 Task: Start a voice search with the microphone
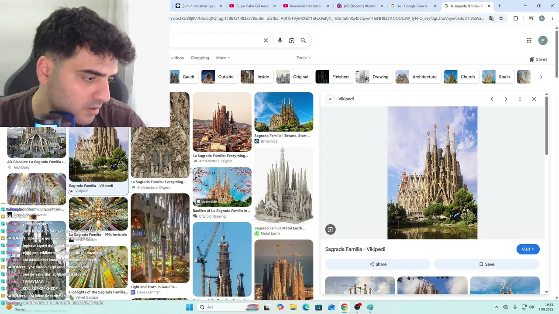pos(280,41)
